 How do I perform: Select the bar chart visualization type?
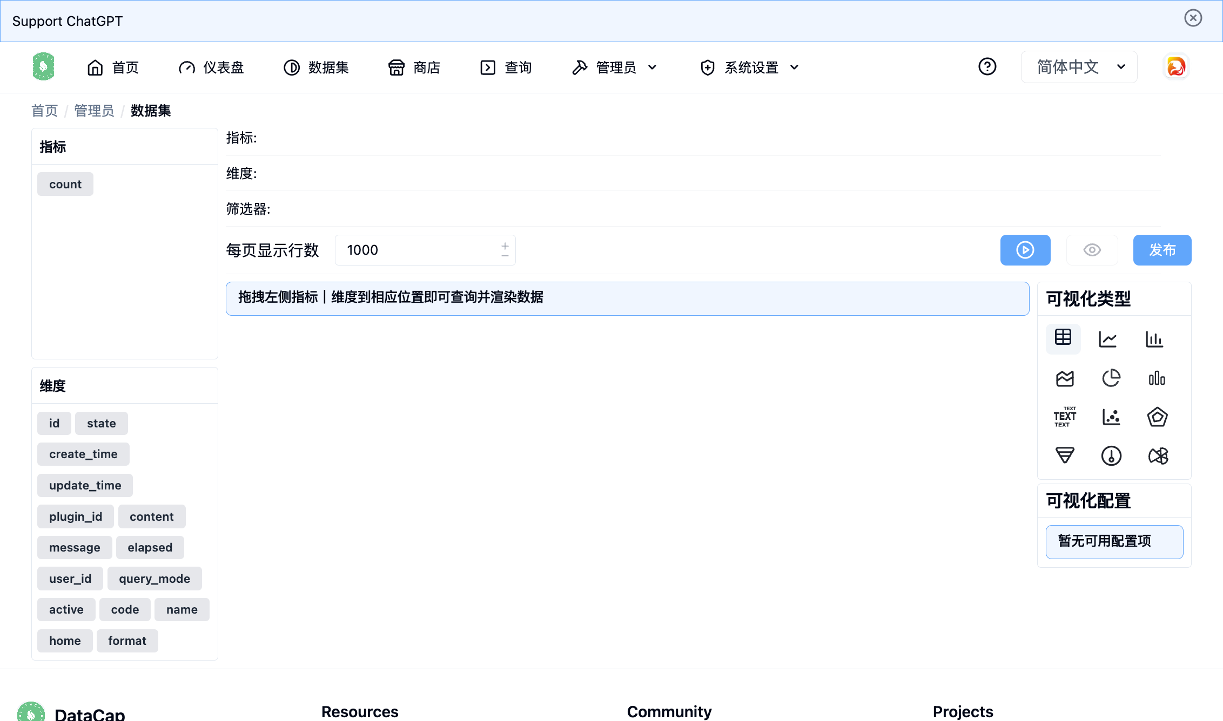(x=1154, y=339)
